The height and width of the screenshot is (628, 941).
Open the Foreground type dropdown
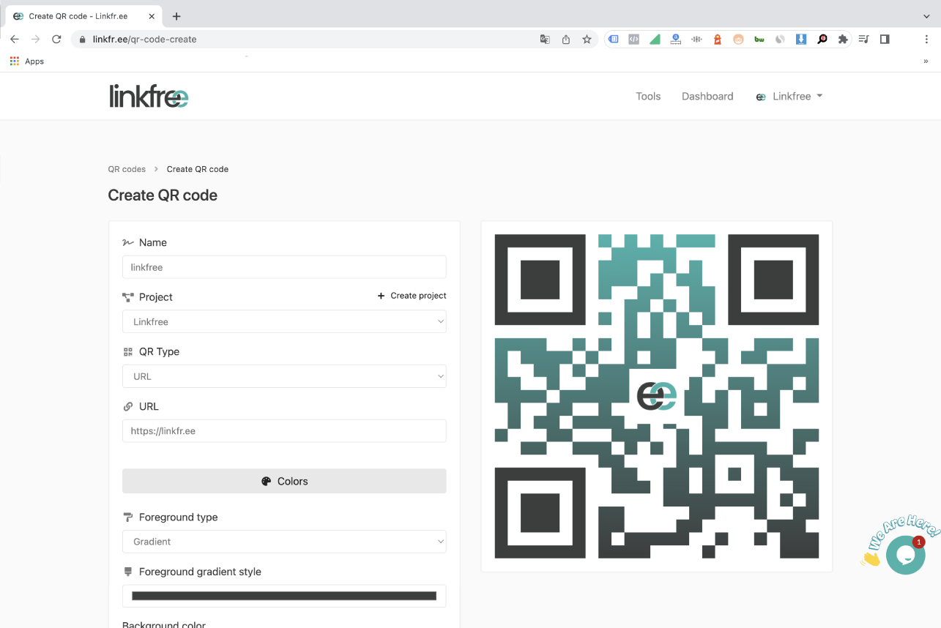(284, 542)
